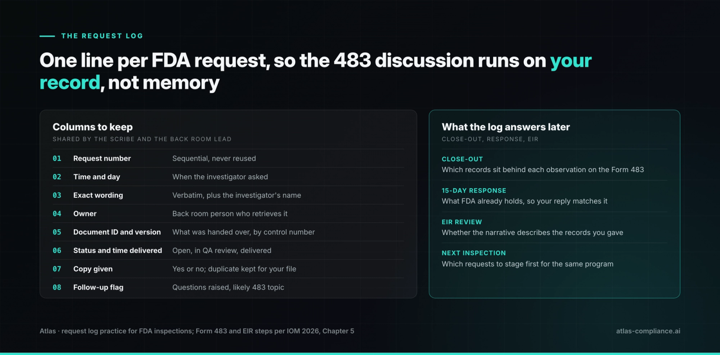Click the footer source note starting 'Atlas'
Viewport: 720px width, 355px height.
pyautogui.click(x=197, y=331)
